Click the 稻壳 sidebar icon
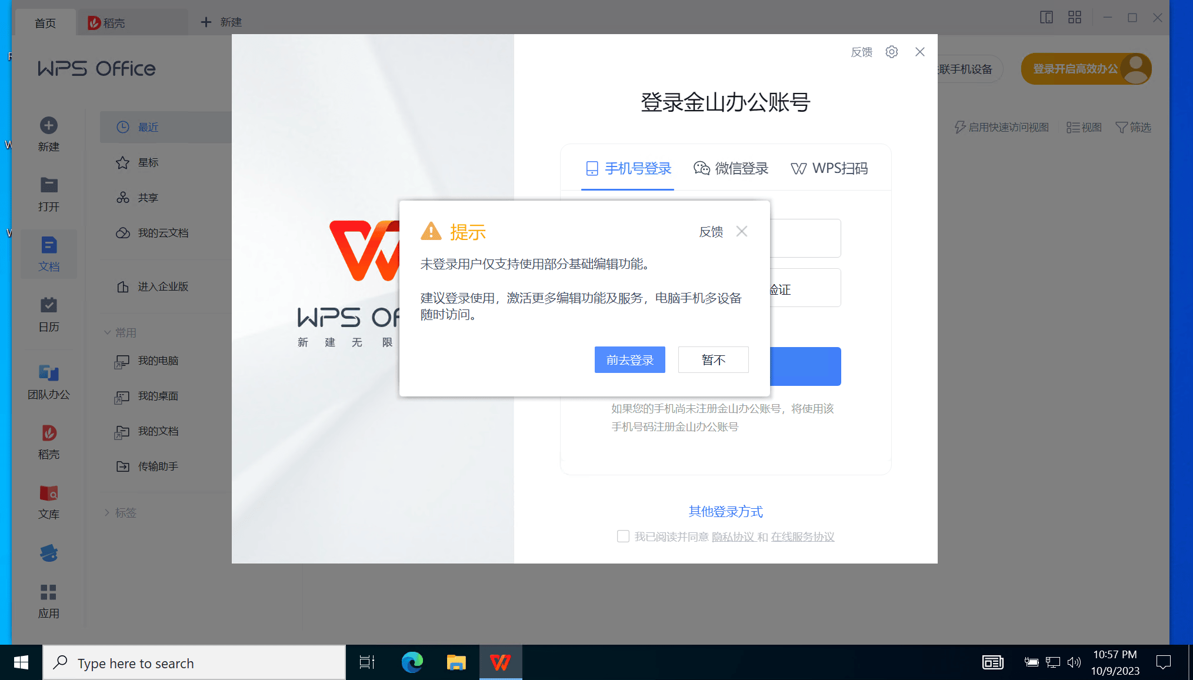This screenshot has height=680, width=1193. (x=48, y=434)
